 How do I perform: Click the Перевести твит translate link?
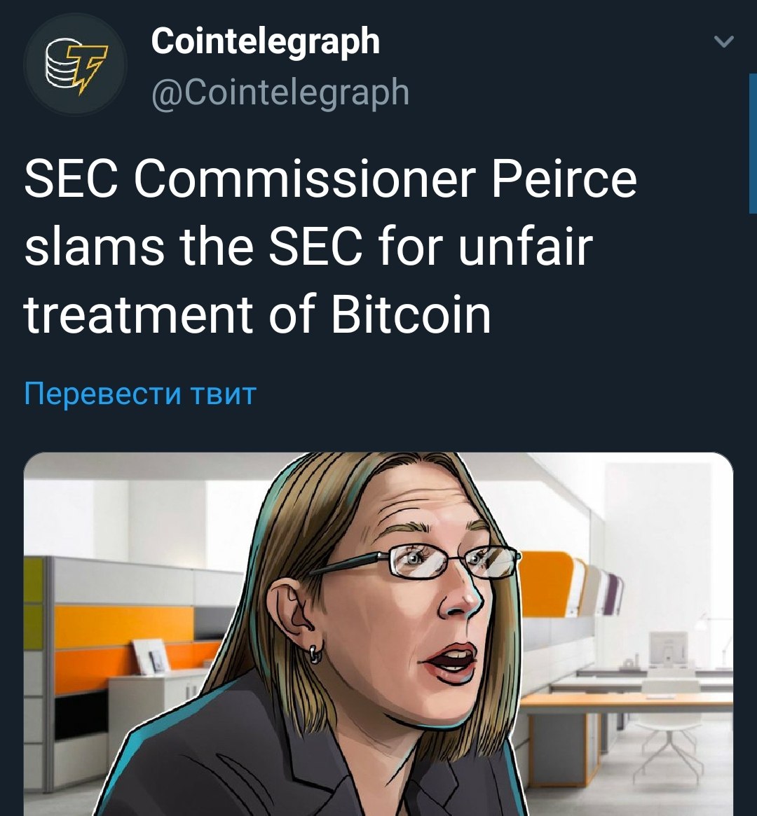click(x=140, y=394)
